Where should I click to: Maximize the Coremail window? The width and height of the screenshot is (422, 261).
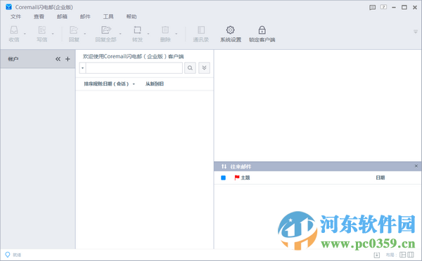click(404, 7)
